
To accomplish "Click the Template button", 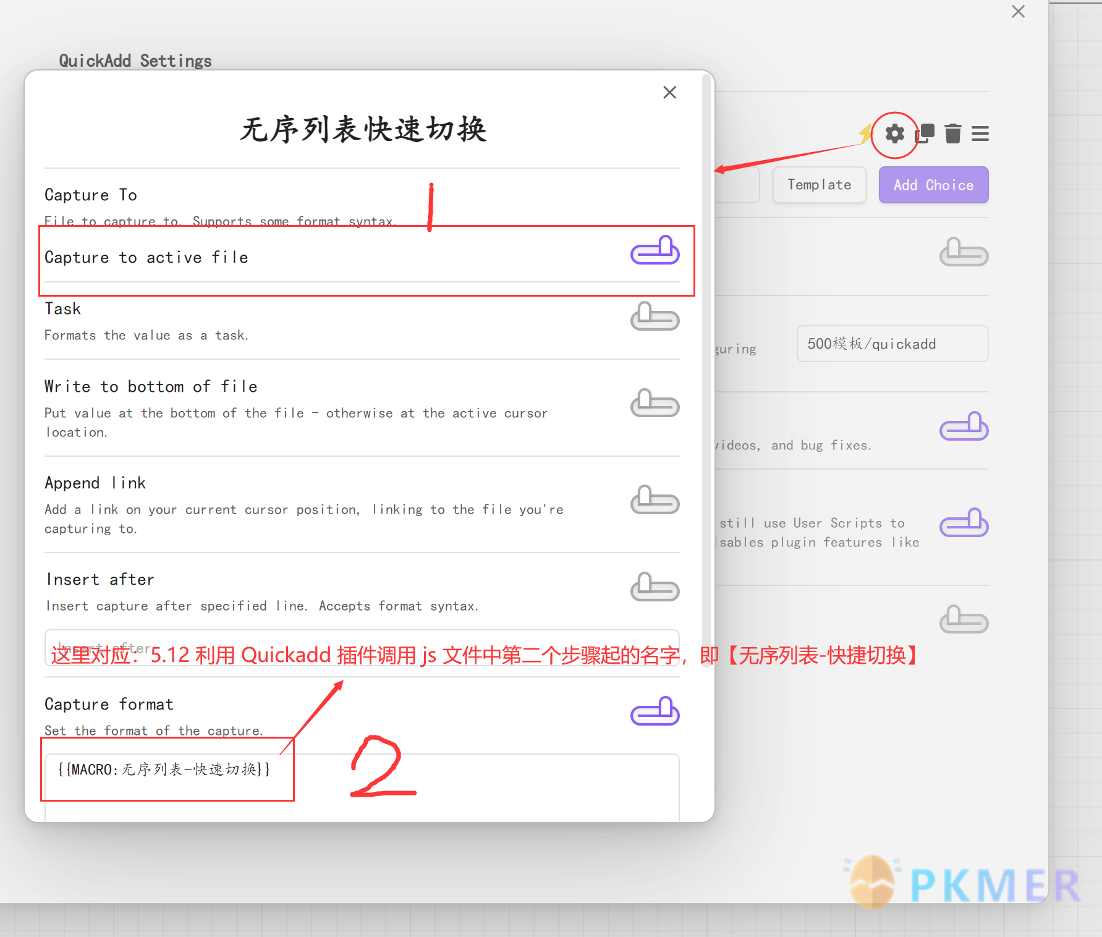I will (x=819, y=184).
